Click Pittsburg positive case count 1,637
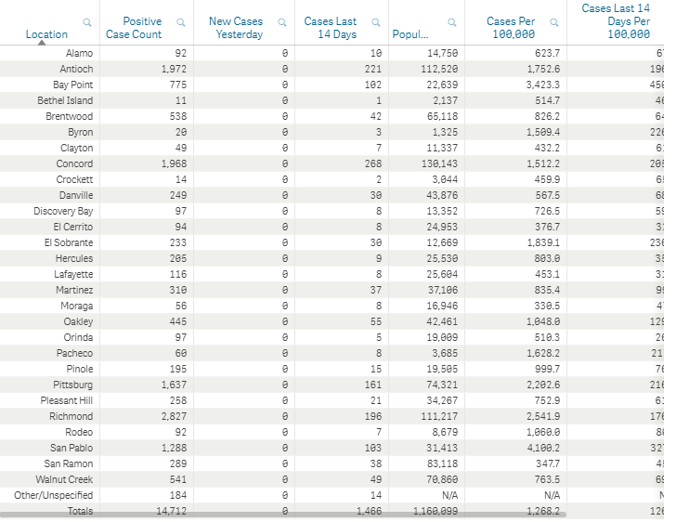The width and height of the screenshot is (676, 522). (x=175, y=385)
